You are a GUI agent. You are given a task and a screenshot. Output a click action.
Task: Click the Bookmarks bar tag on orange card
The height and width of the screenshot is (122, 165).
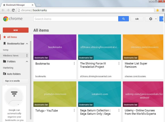(131, 58)
